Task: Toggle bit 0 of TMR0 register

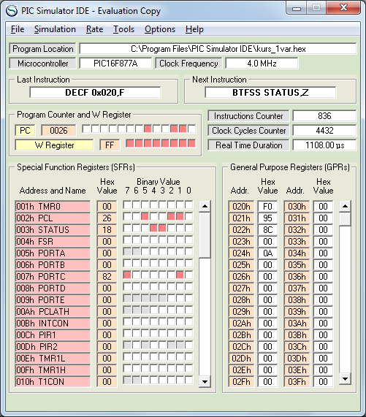Action: pos(188,204)
